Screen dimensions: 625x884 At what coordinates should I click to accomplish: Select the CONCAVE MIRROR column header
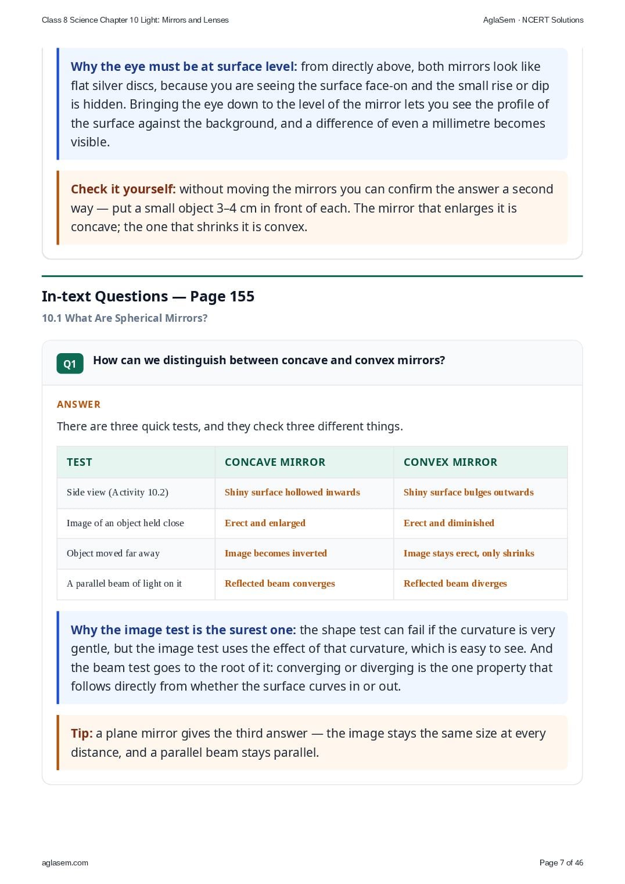pyautogui.click(x=304, y=462)
